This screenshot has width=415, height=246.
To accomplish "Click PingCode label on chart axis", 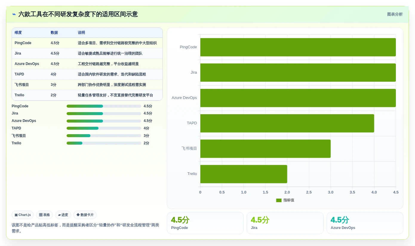I will pyautogui.click(x=188, y=47).
